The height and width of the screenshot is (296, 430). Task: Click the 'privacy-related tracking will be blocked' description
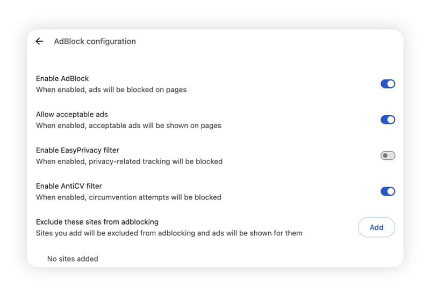coord(129,161)
